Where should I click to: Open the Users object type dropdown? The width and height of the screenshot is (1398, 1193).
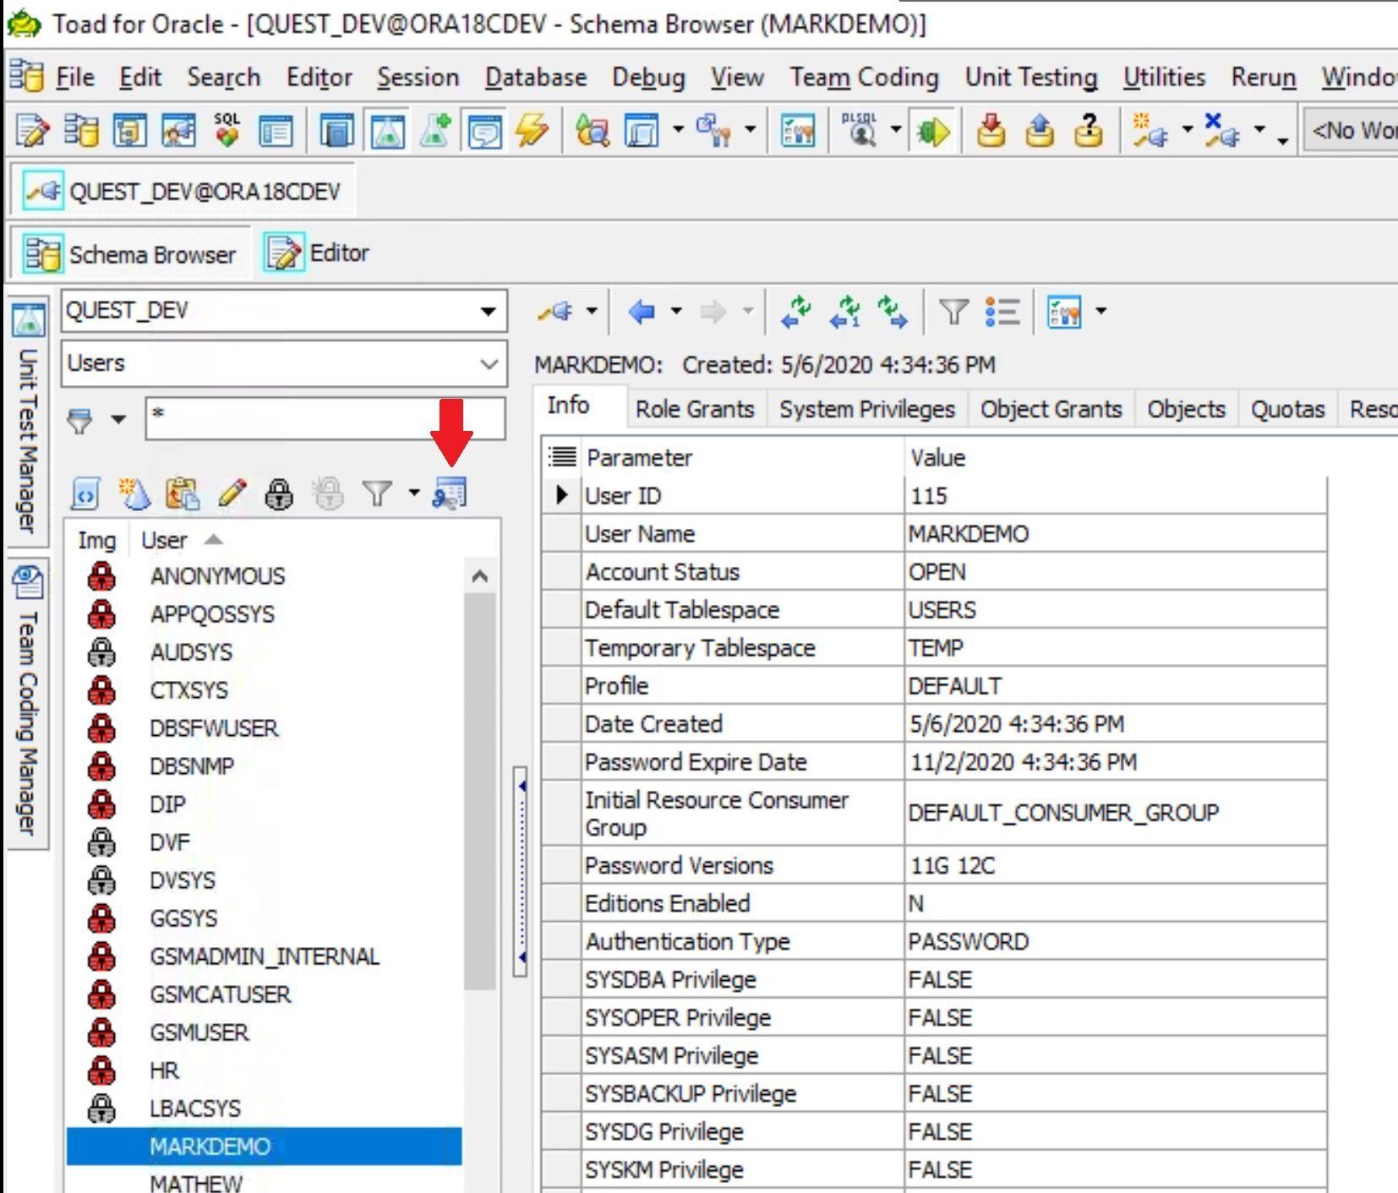(x=489, y=364)
